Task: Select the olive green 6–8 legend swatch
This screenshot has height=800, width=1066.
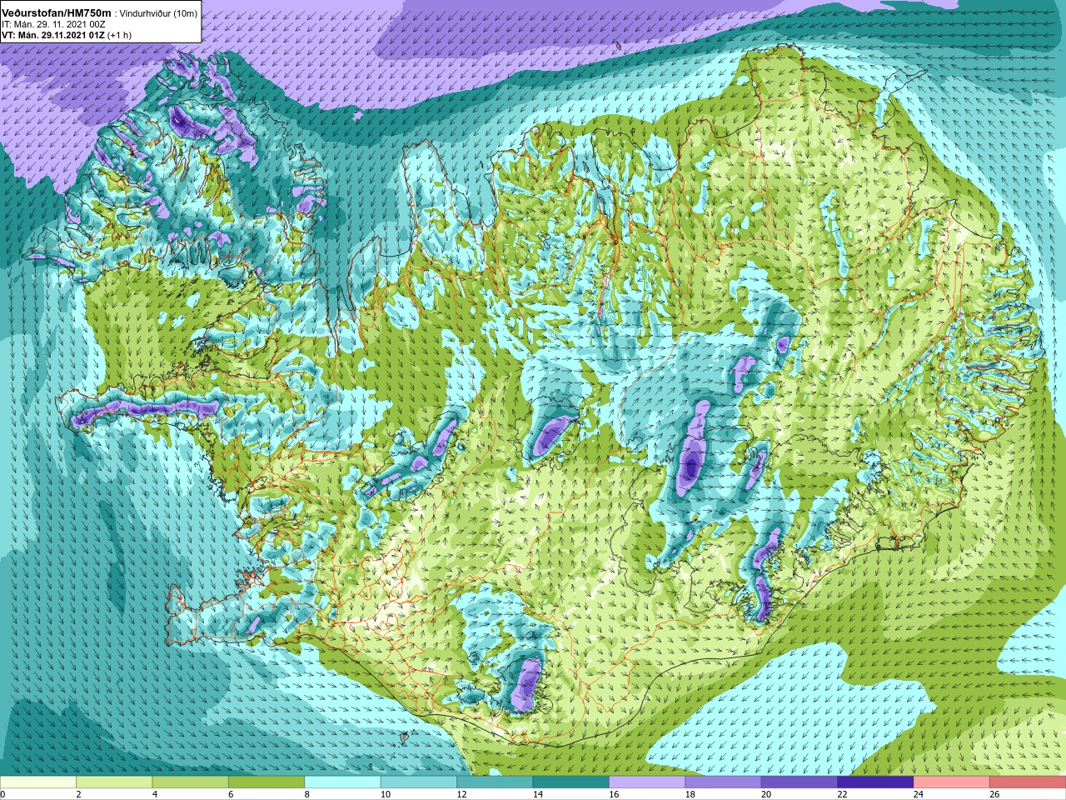Action: (266, 782)
